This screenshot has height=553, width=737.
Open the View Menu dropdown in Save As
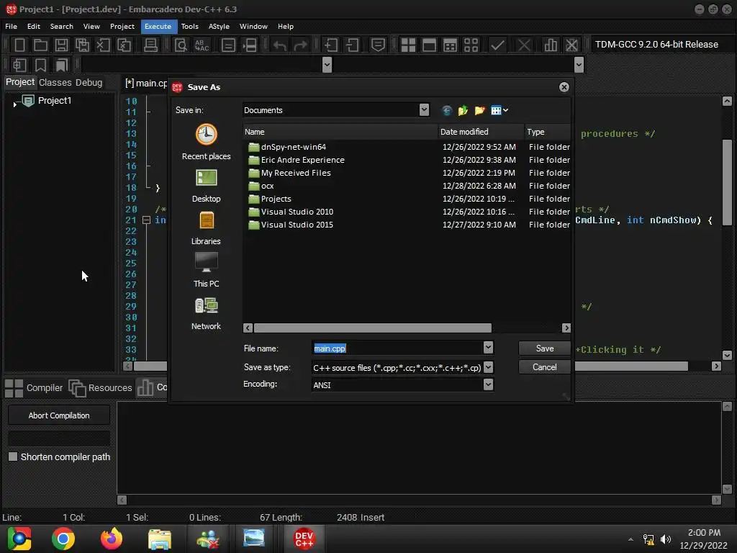point(499,110)
